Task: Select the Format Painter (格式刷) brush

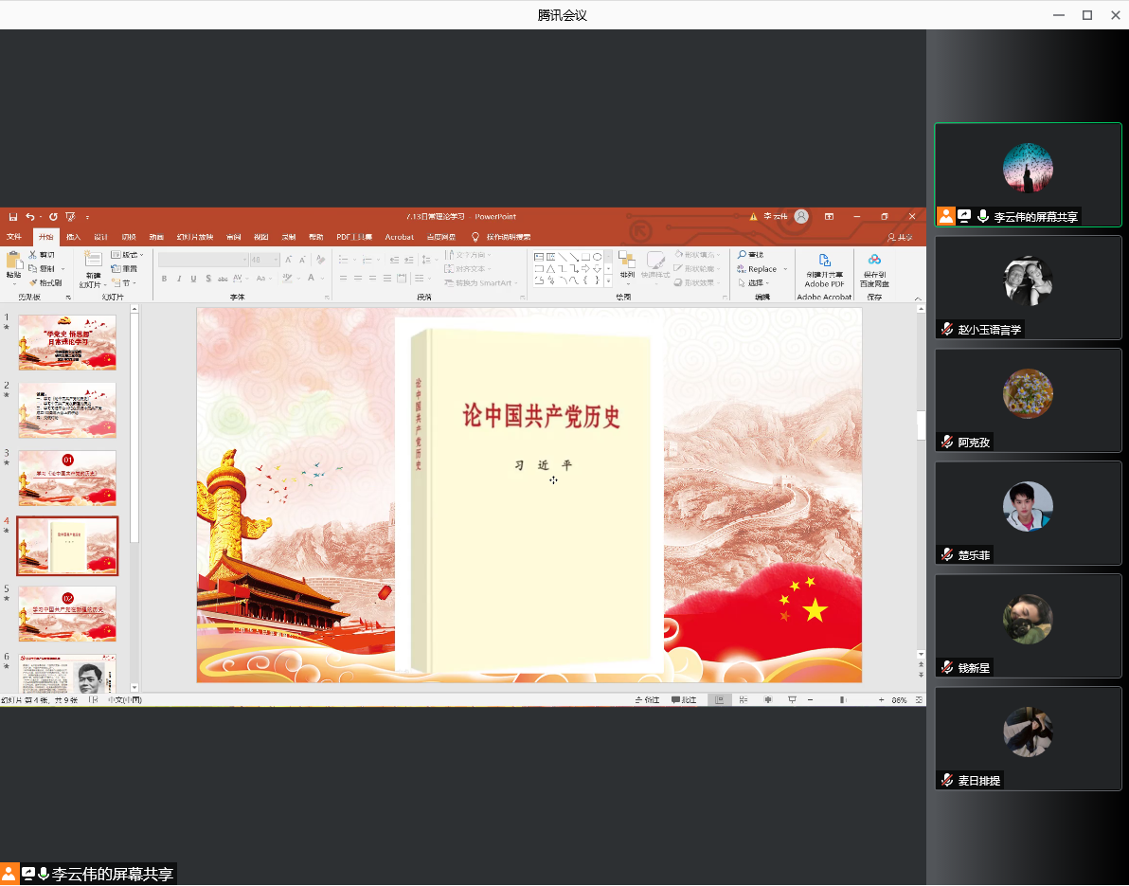Action: pos(32,282)
